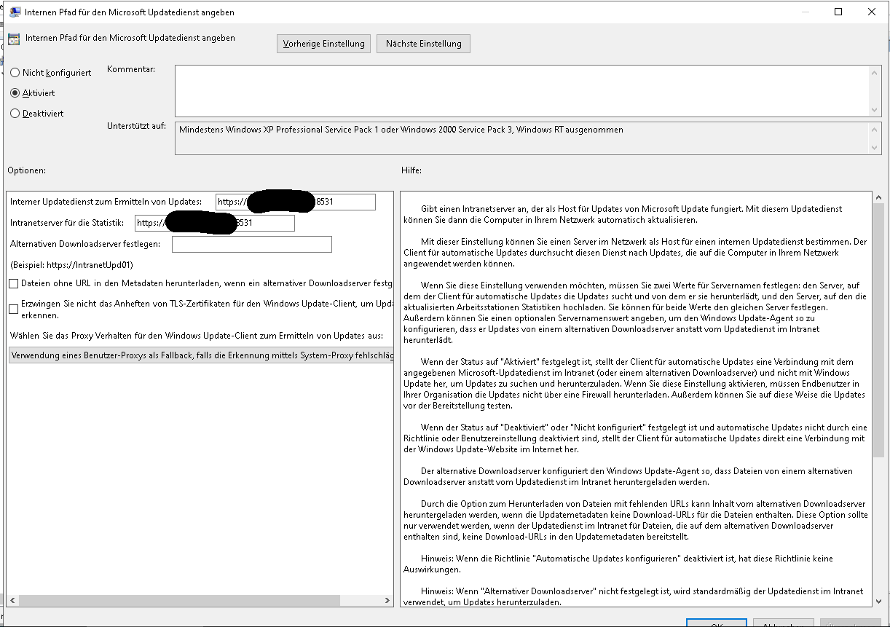890x627 pixels.
Task: Click the 'Alternativen Downloadserver festlegen' text field
Action: [x=251, y=244]
